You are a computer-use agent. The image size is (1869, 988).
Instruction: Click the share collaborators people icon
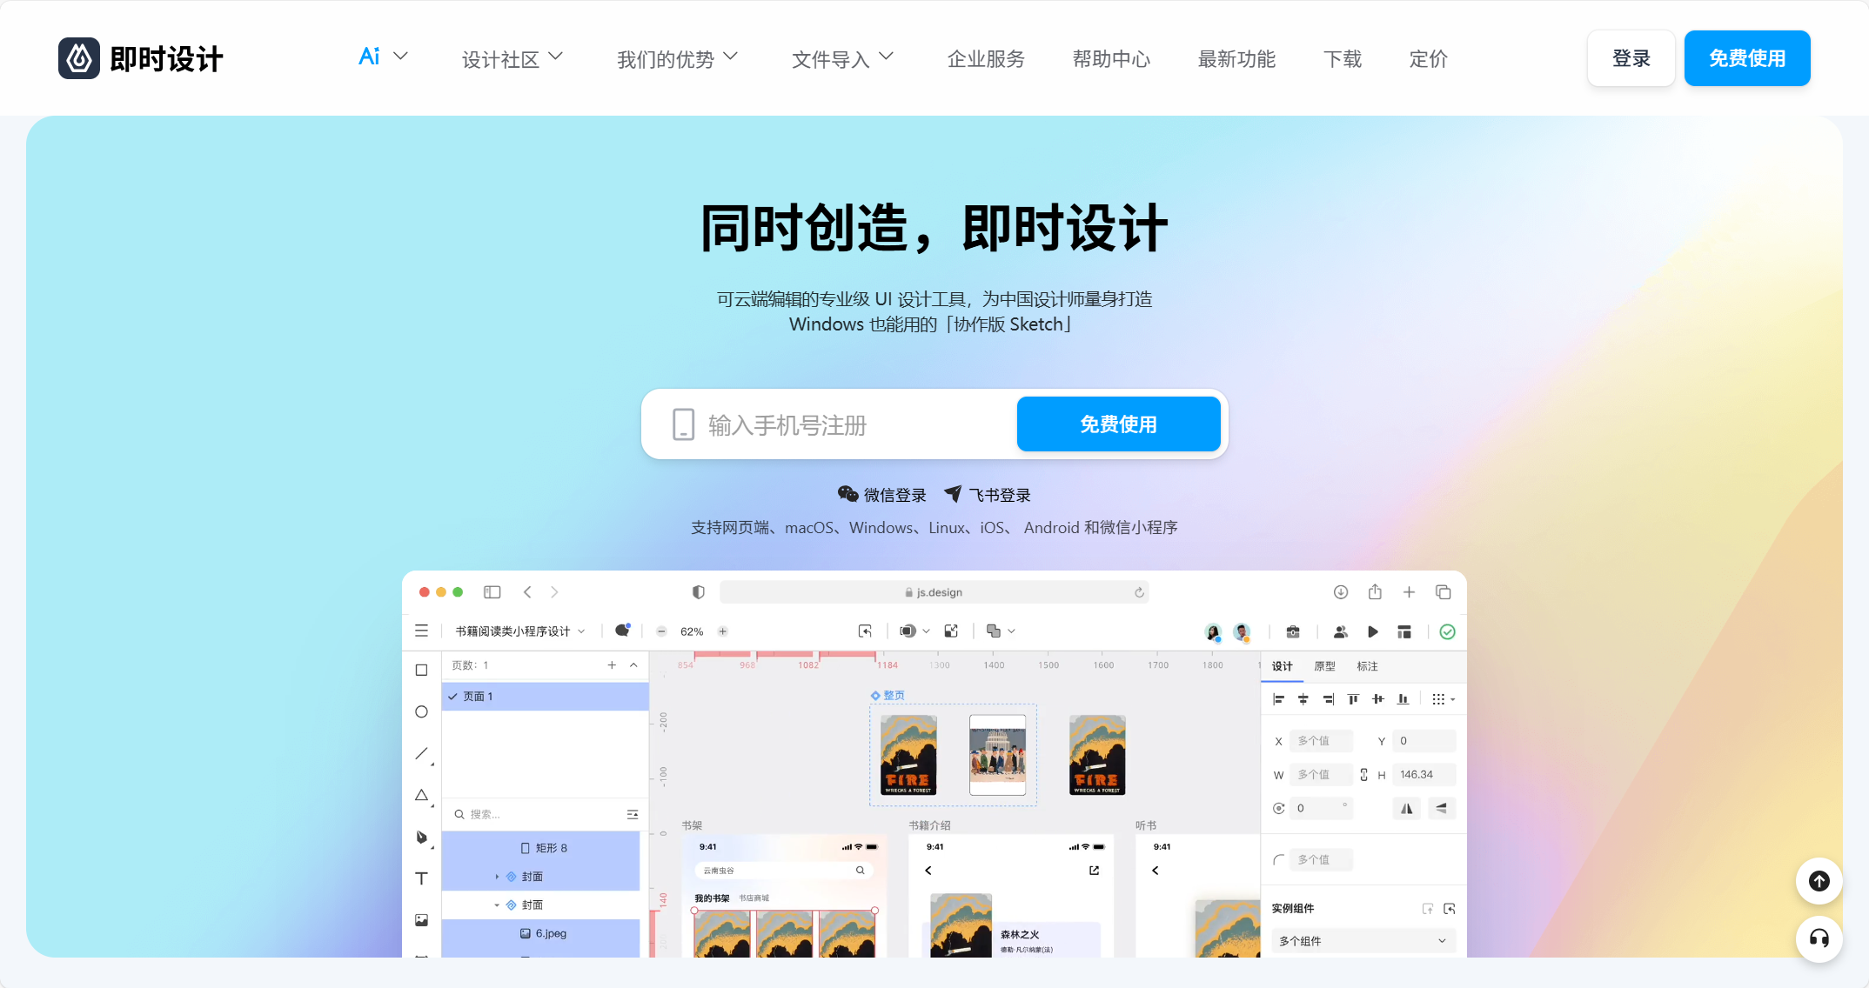coord(1340,632)
